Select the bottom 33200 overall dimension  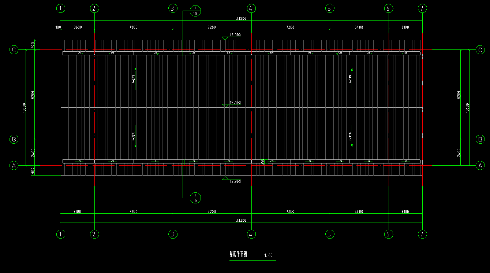point(241,221)
